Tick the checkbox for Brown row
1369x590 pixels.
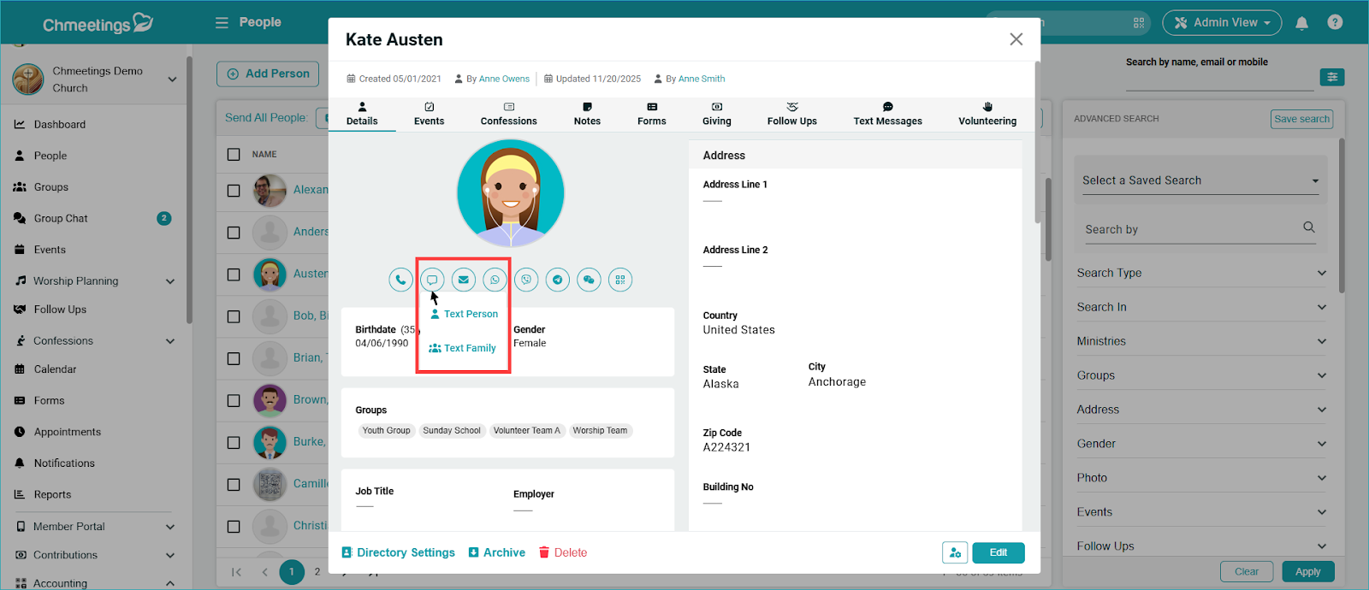tap(234, 400)
